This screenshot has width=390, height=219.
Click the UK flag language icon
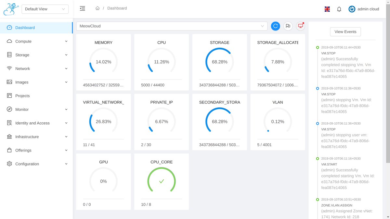pyautogui.click(x=327, y=9)
